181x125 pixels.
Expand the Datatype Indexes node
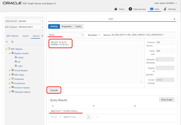(10, 92)
